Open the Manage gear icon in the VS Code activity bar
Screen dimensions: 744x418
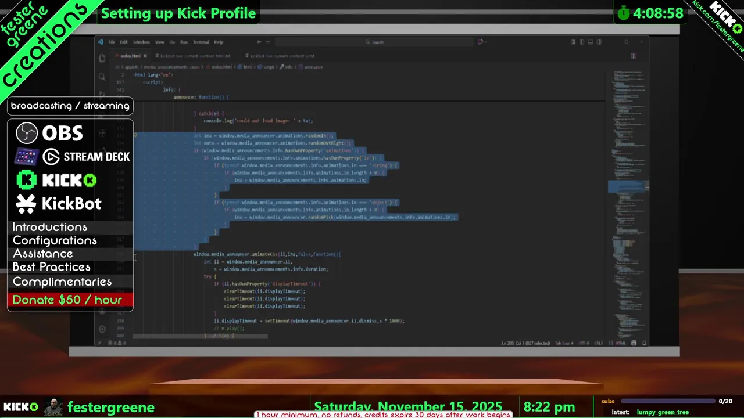tap(102, 329)
